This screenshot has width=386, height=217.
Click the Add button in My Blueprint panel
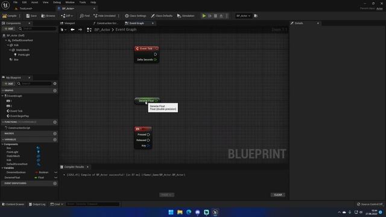tap(9, 84)
